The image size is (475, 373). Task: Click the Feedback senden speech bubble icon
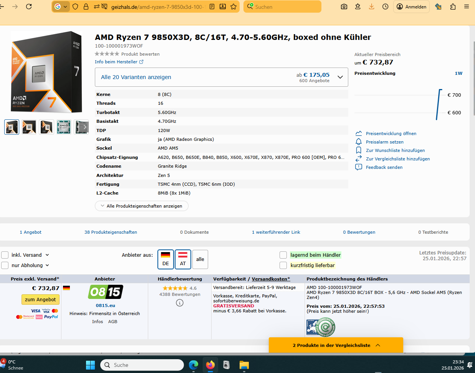(x=359, y=167)
